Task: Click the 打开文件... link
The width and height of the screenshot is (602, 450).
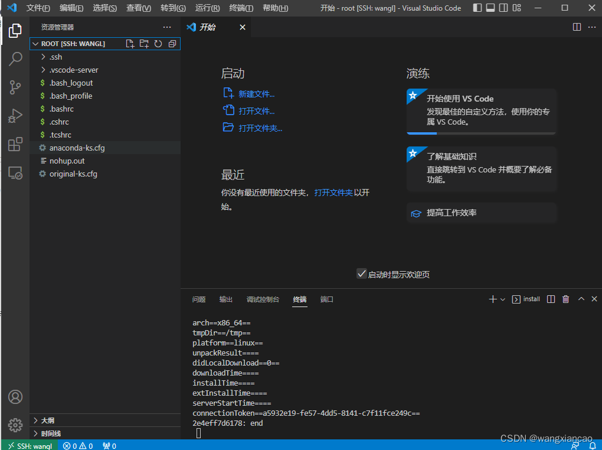Action: (x=257, y=111)
